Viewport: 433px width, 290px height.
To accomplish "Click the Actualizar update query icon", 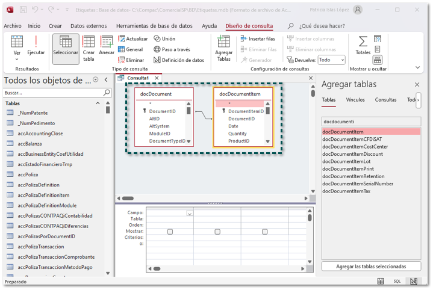I will [132, 39].
